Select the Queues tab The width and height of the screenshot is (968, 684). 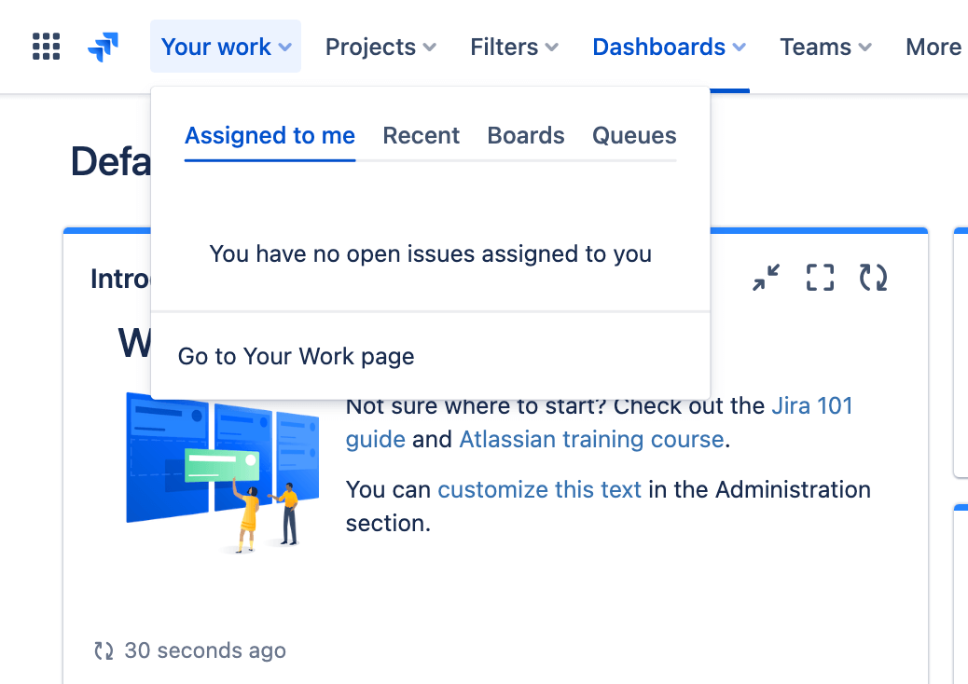(634, 135)
